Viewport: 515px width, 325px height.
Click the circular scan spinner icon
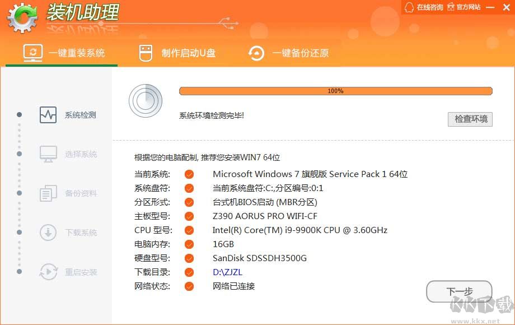coord(146,101)
